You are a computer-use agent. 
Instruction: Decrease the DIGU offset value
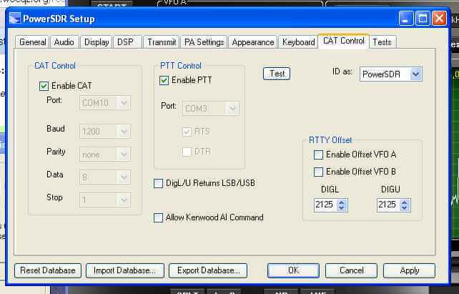[404, 207]
